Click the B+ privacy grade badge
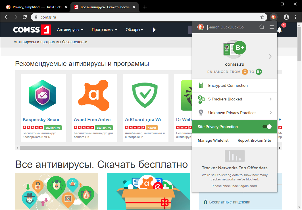302x210 pixels. click(239, 48)
